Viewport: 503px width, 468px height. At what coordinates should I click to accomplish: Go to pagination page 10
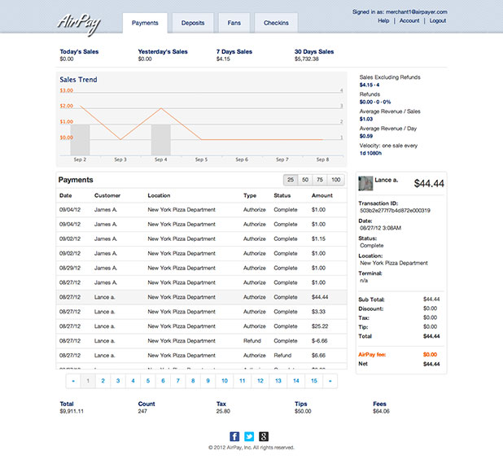225,381
